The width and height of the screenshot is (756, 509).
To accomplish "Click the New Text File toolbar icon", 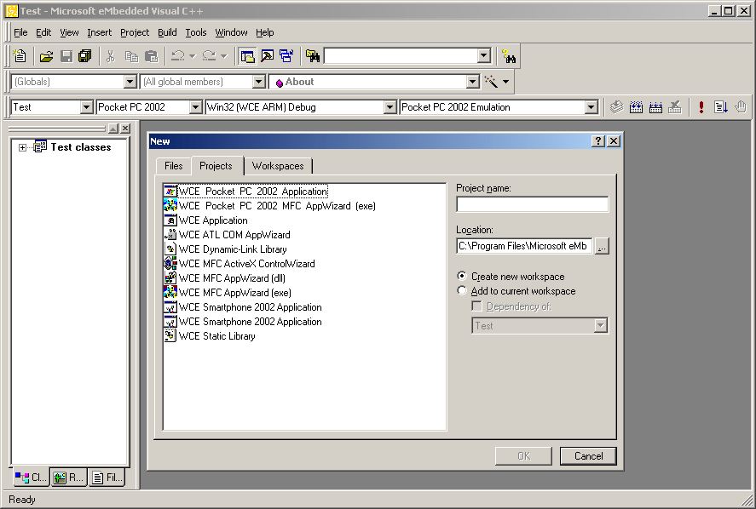I will coord(20,56).
